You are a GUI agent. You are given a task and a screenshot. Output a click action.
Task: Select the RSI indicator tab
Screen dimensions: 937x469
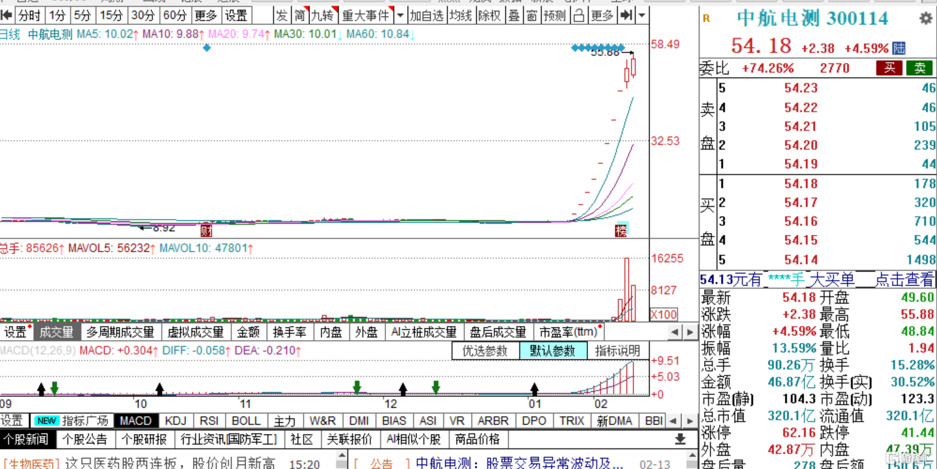pyautogui.click(x=209, y=421)
